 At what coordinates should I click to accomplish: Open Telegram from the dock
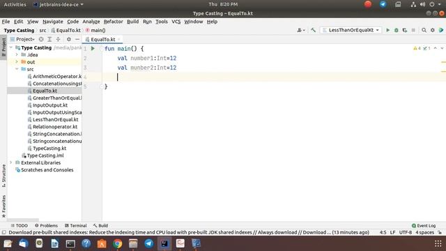tap(148, 243)
